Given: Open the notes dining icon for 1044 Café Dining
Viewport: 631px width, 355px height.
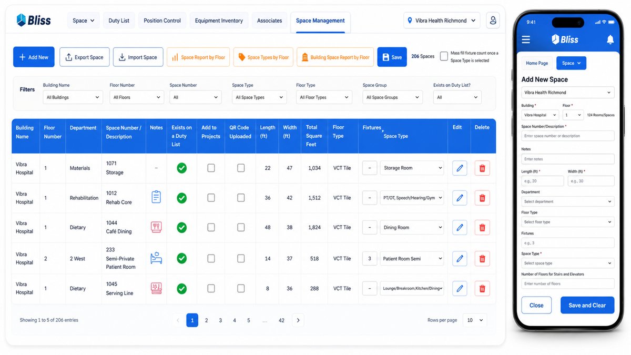Looking at the screenshot, I should (x=156, y=227).
